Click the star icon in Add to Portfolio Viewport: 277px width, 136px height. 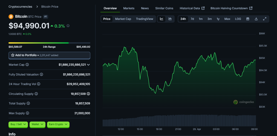pos(13,55)
